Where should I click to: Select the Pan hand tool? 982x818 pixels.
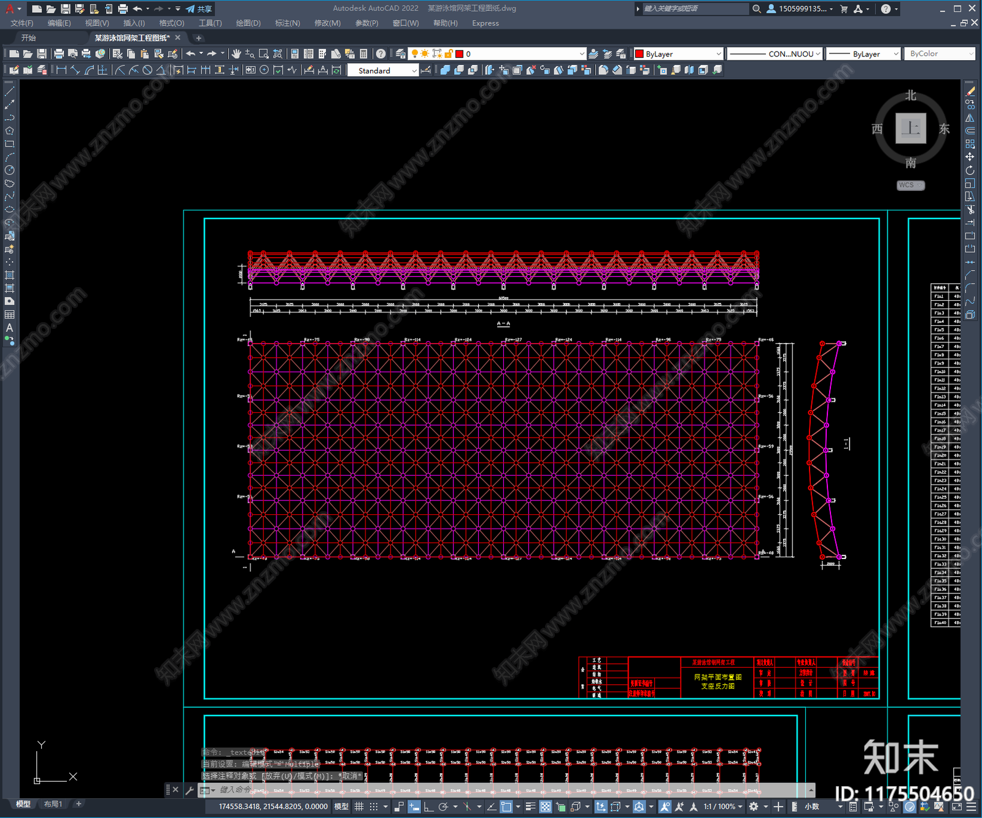coord(236,54)
